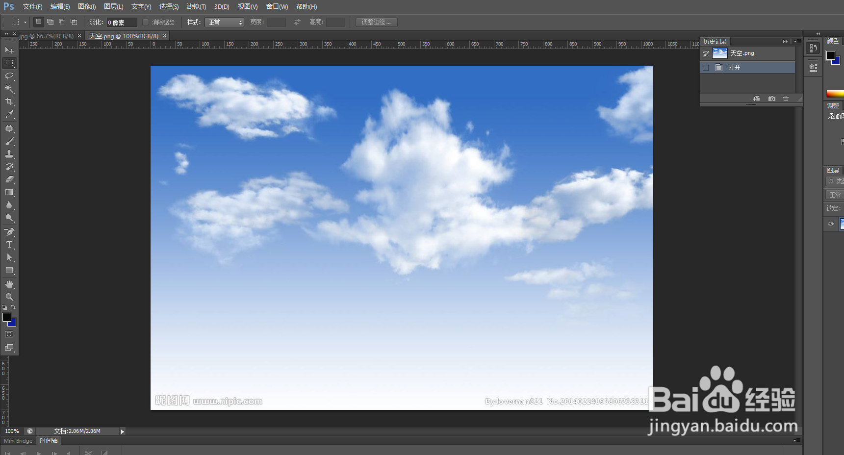Open the 样式 style dropdown
844x455 pixels.
click(x=224, y=22)
